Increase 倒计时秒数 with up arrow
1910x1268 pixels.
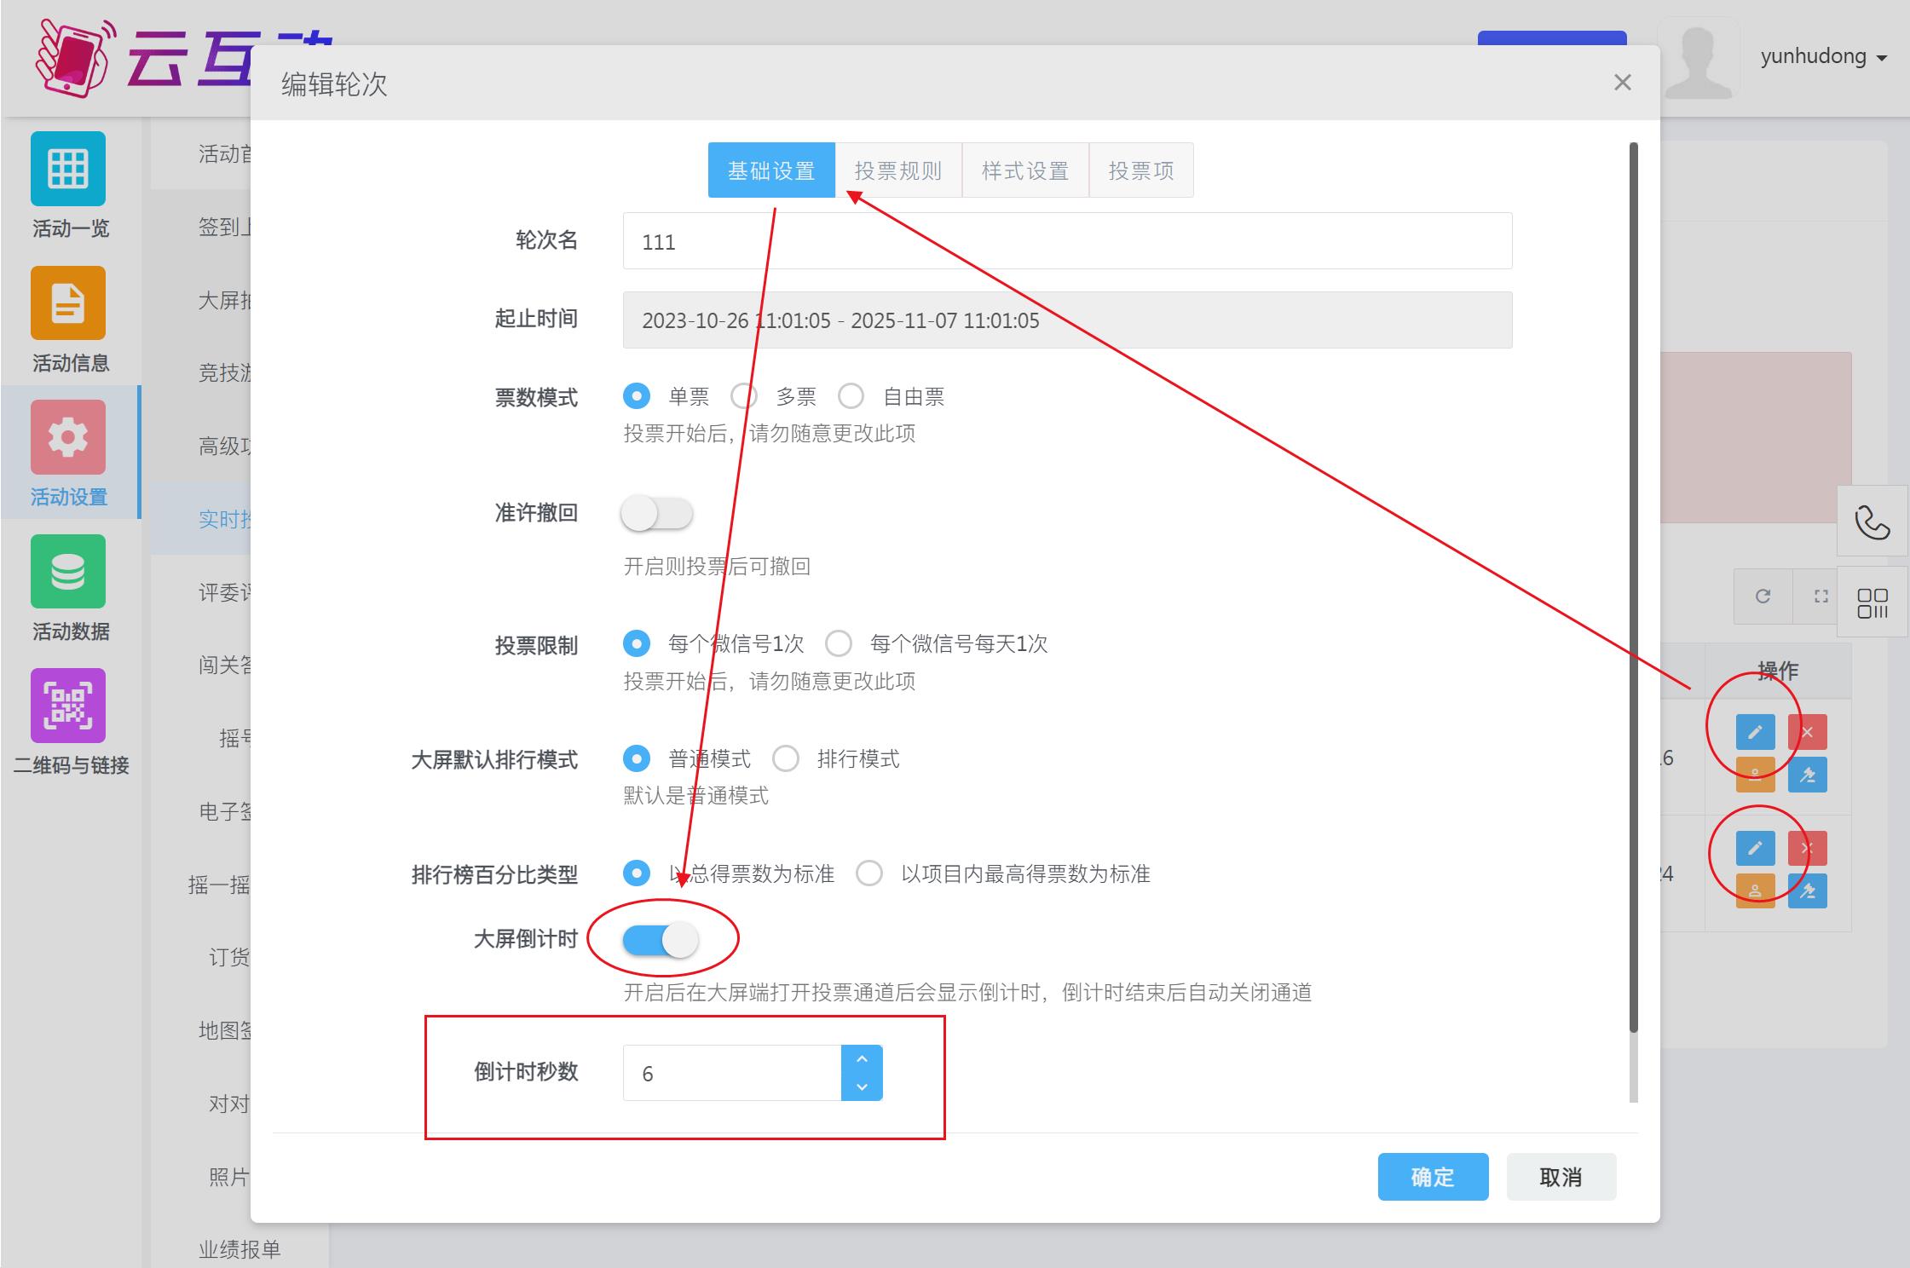pyautogui.click(x=862, y=1058)
